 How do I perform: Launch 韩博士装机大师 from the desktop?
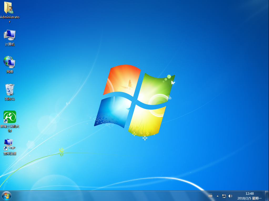coord(9,116)
